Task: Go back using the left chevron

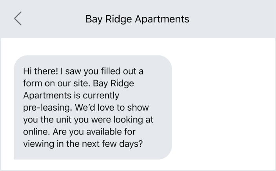Action: click(18, 19)
